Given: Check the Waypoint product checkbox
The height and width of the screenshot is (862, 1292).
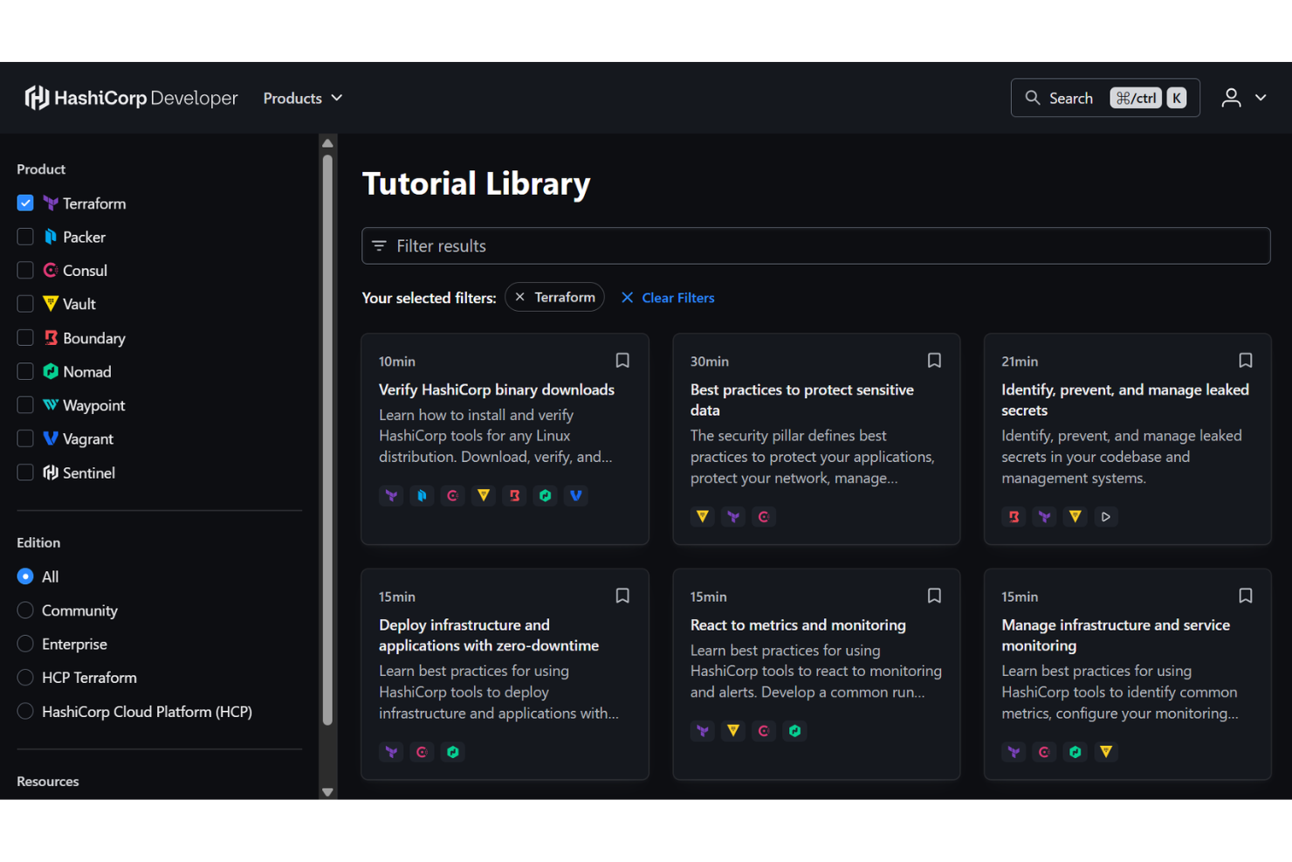Looking at the screenshot, I should pos(25,405).
